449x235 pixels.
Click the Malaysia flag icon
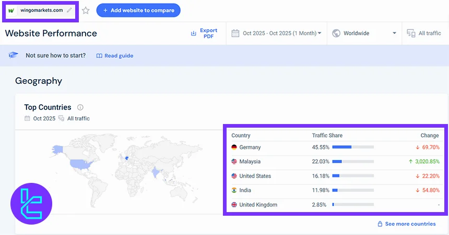click(x=234, y=162)
